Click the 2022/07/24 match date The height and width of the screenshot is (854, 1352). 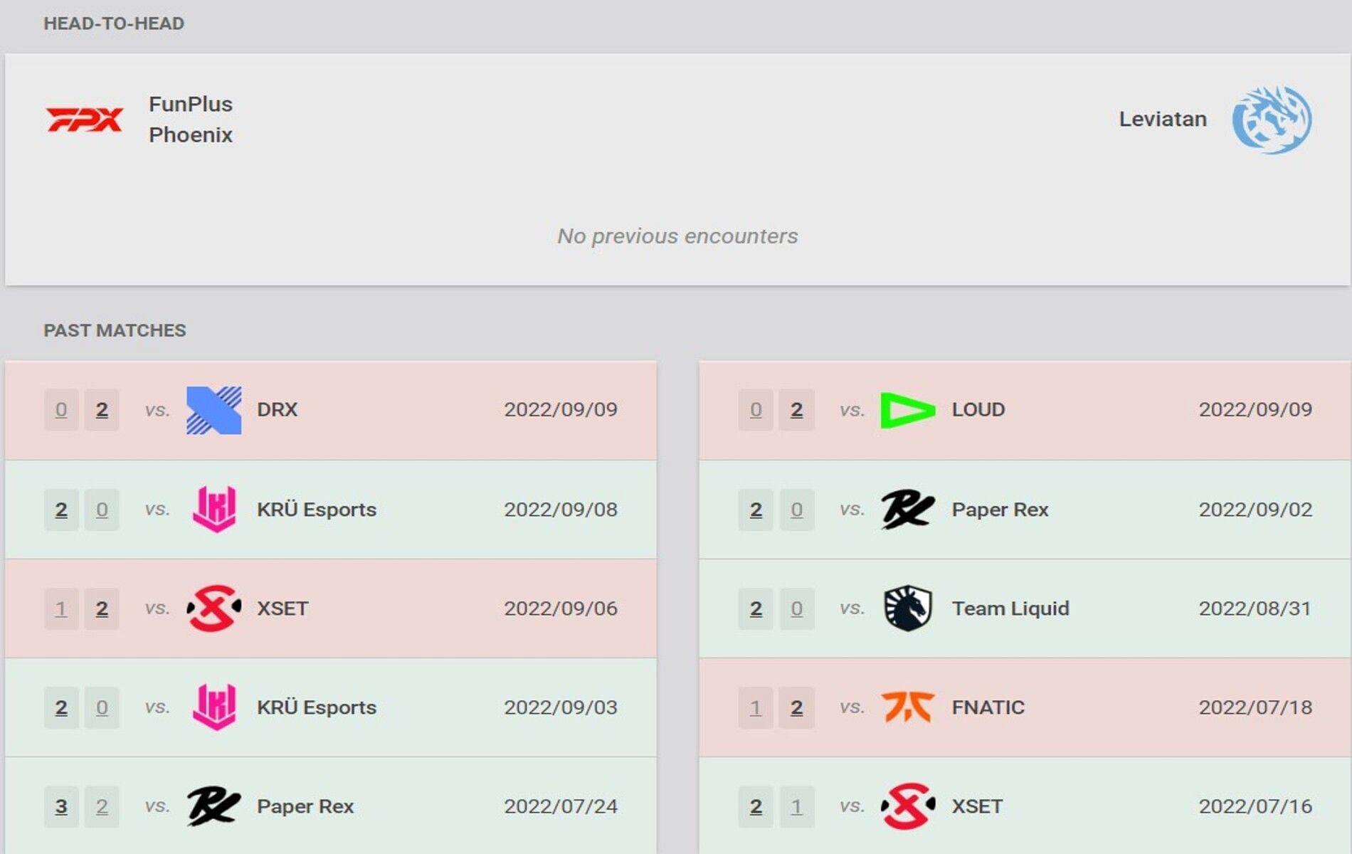561,806
